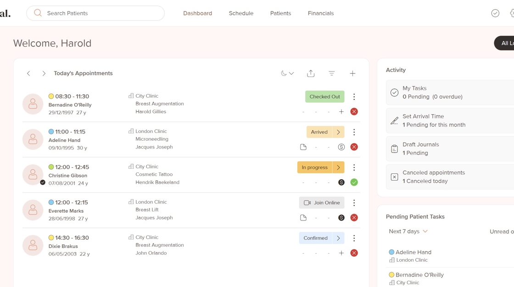514x287 pixels.
Task: Click Bernadine O'Reilly's avatar
Action: point(33,104)
